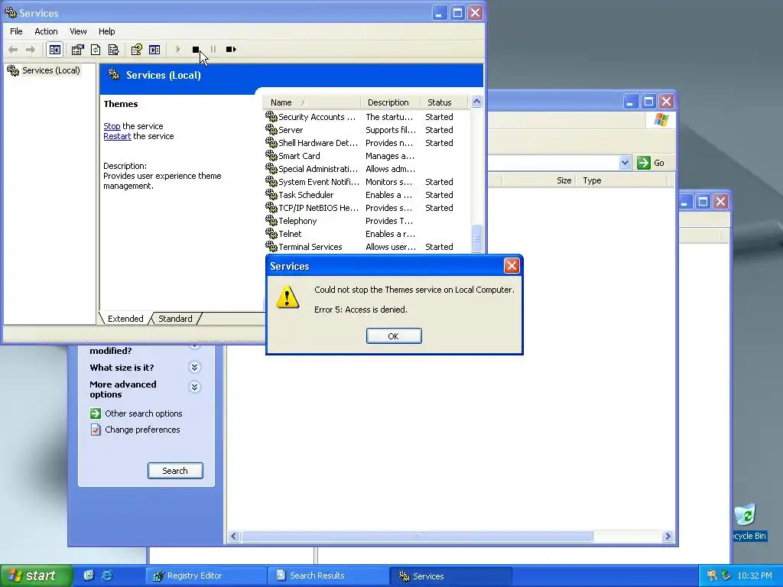The width and height of the screenshot is (783, 587).
Task: Click the Pause Service icon
Action: pos(213,50)
